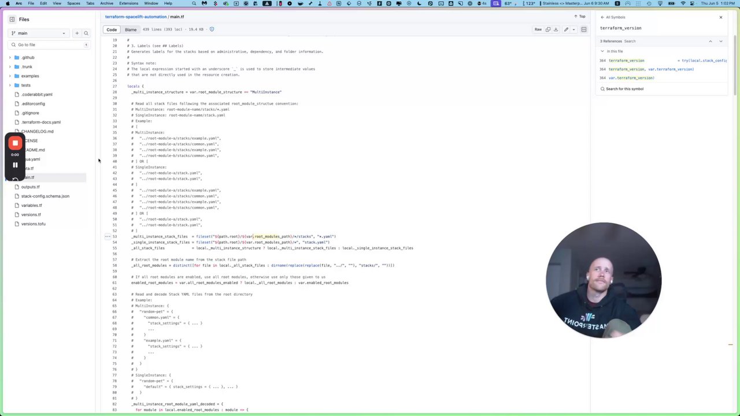Viewport: 740px width, 416px height.
Task: Download raw file icon
Action: coord(556,29)
